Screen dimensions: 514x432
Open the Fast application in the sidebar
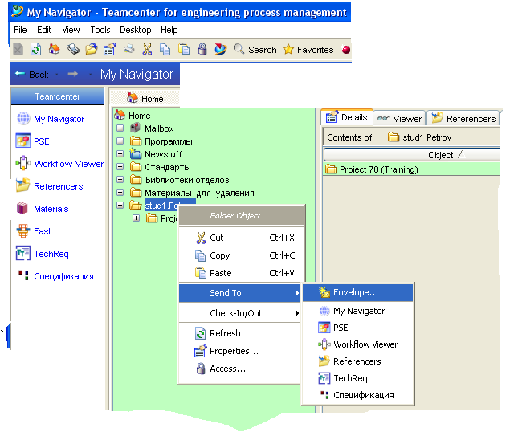coord(34,231)
